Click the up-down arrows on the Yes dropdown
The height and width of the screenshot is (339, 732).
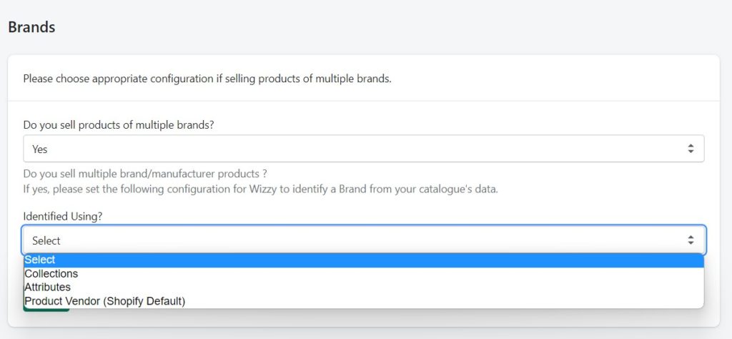coord(691,149)
